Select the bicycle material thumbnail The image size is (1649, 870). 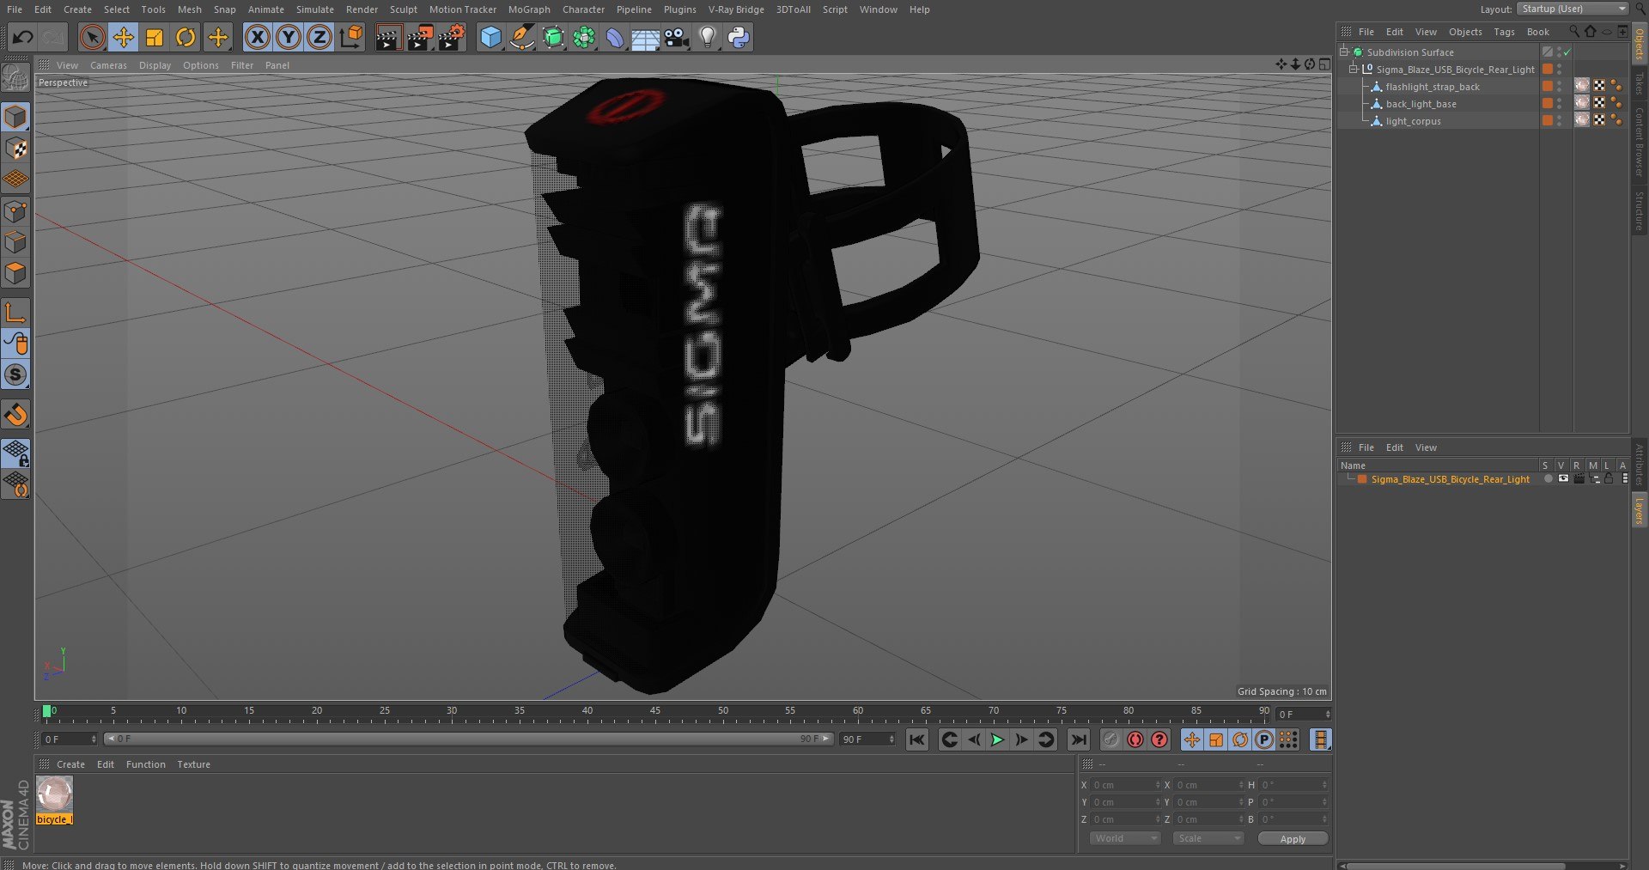tap(54, 794)
